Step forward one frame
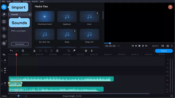The image size is (175, 98). (x=143, y=46)
